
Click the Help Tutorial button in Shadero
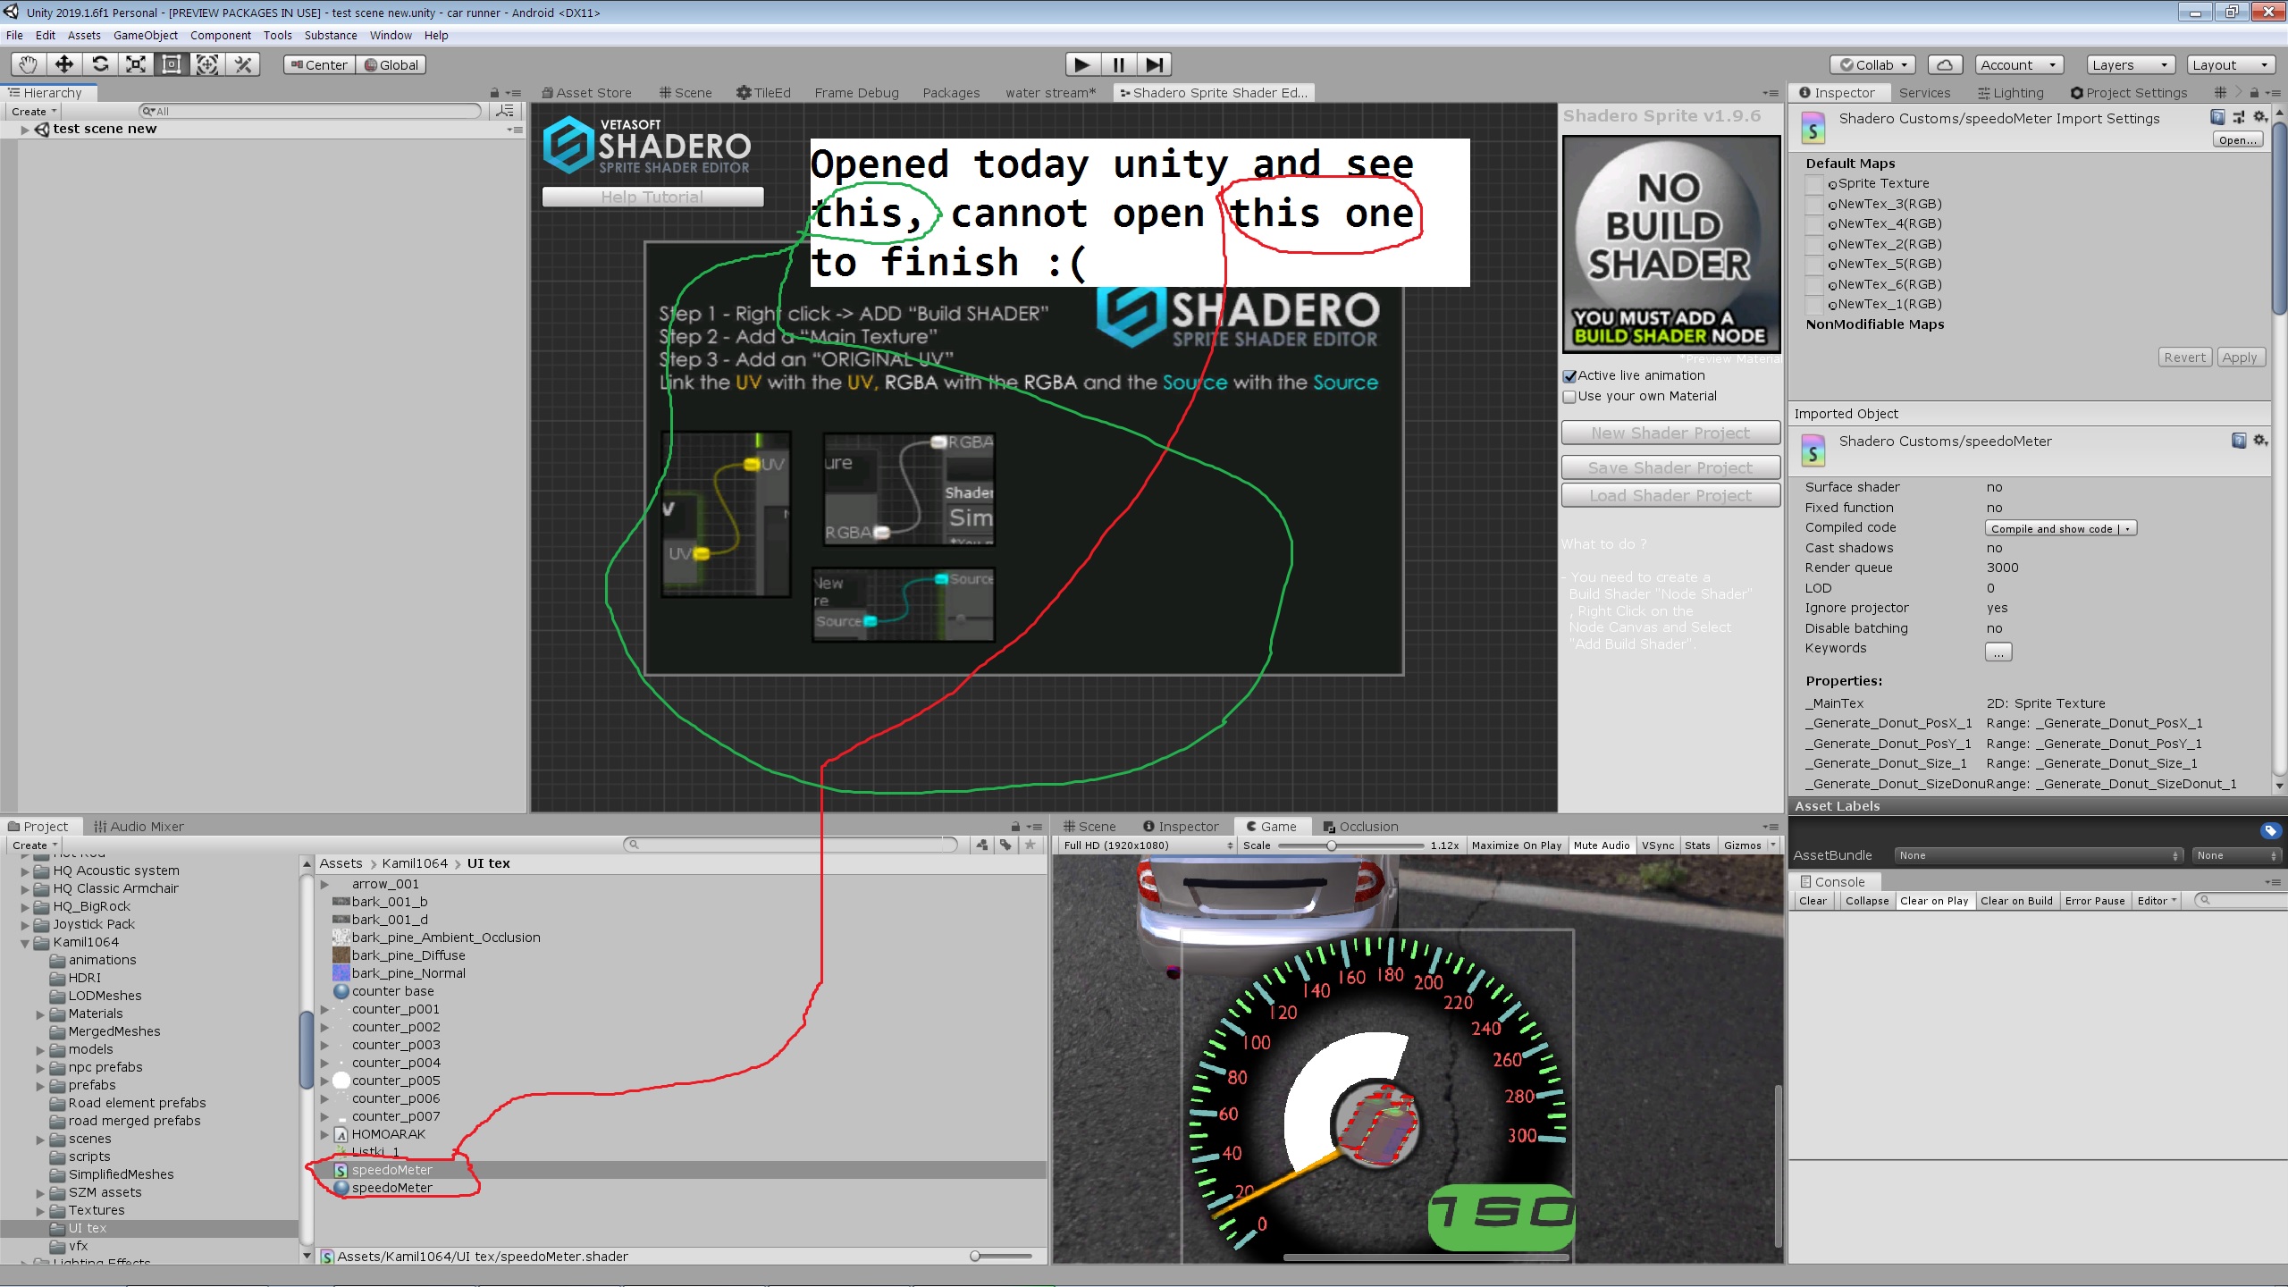[x=652, y=196]
